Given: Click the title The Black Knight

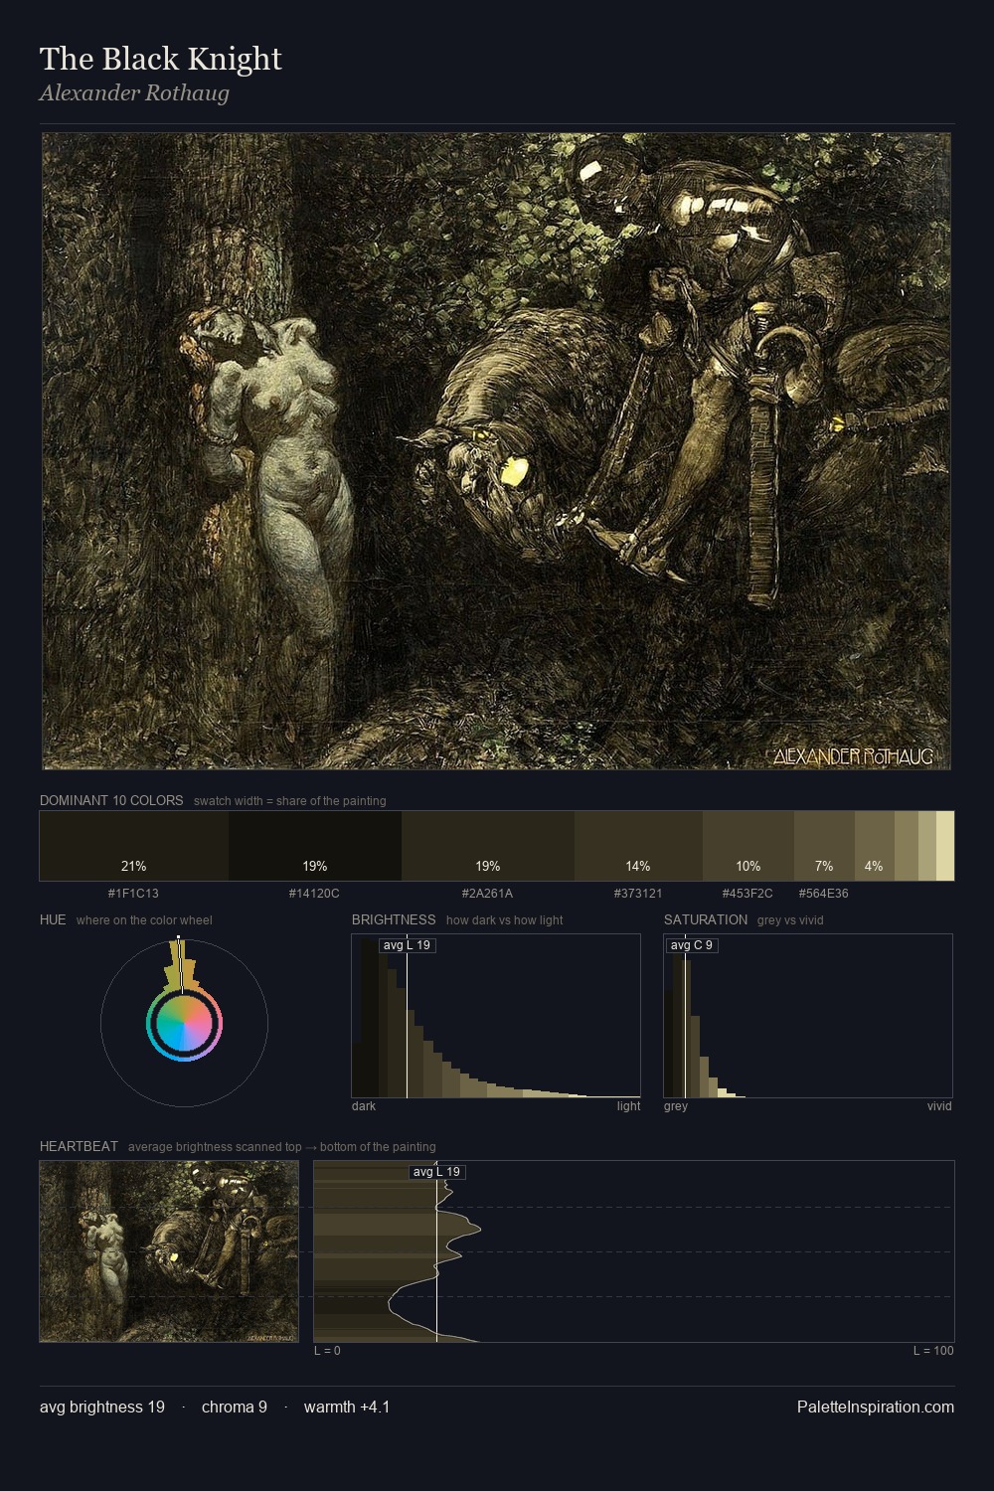Looking at the screenshot, I should [x=161, y=59].
